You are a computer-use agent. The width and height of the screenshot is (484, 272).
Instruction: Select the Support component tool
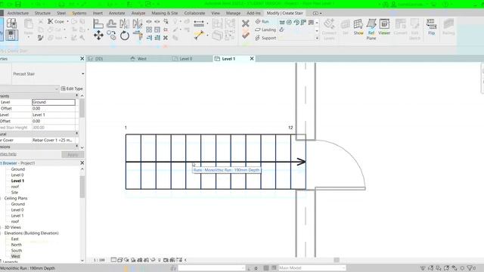click(265, 38)
